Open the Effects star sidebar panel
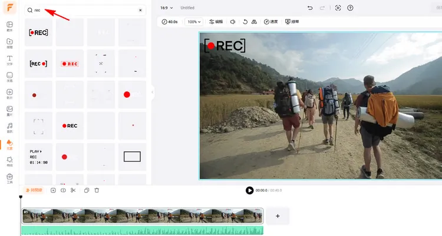Screen dimensions: 442x236 coord(9,161)
